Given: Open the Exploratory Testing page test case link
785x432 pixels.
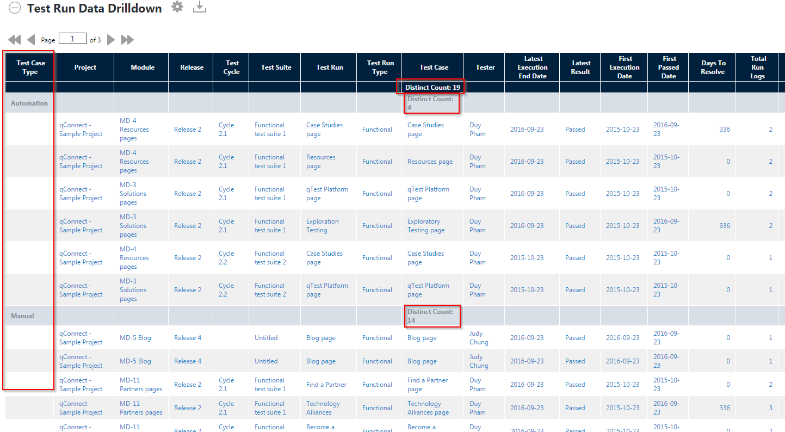Looking at the screenshot, I should point(426,226).
